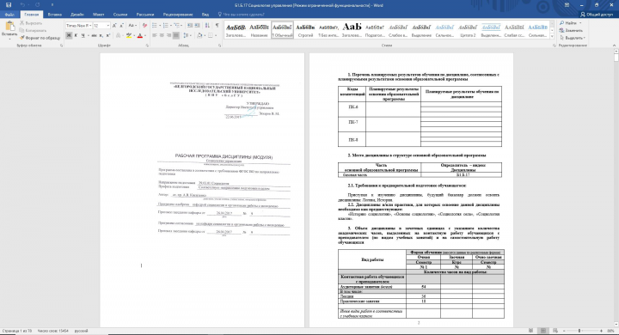Apply the Обычный style
This screenshot has width=619, height=335.
click(282, 29)
